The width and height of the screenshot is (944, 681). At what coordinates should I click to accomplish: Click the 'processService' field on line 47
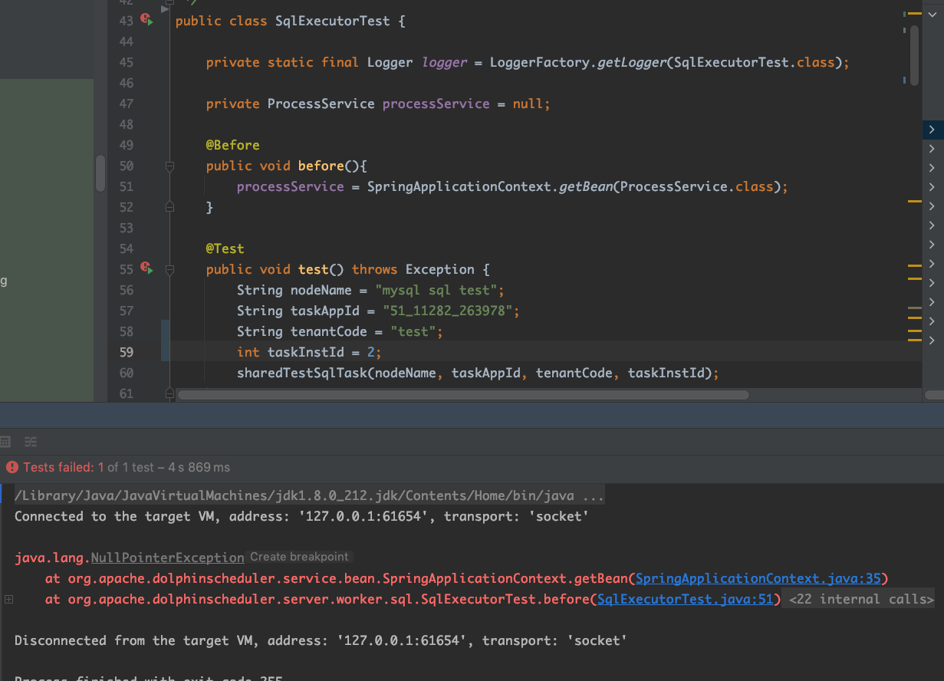click(x=436, y=104)
